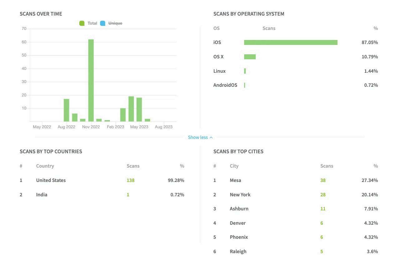
Task: Click the OS X scans bar
Action: point(250,57)
